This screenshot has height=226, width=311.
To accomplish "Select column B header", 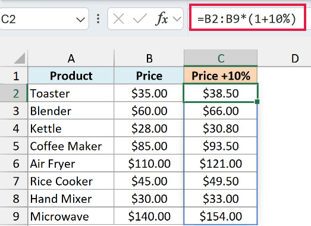I will [149, 58].
